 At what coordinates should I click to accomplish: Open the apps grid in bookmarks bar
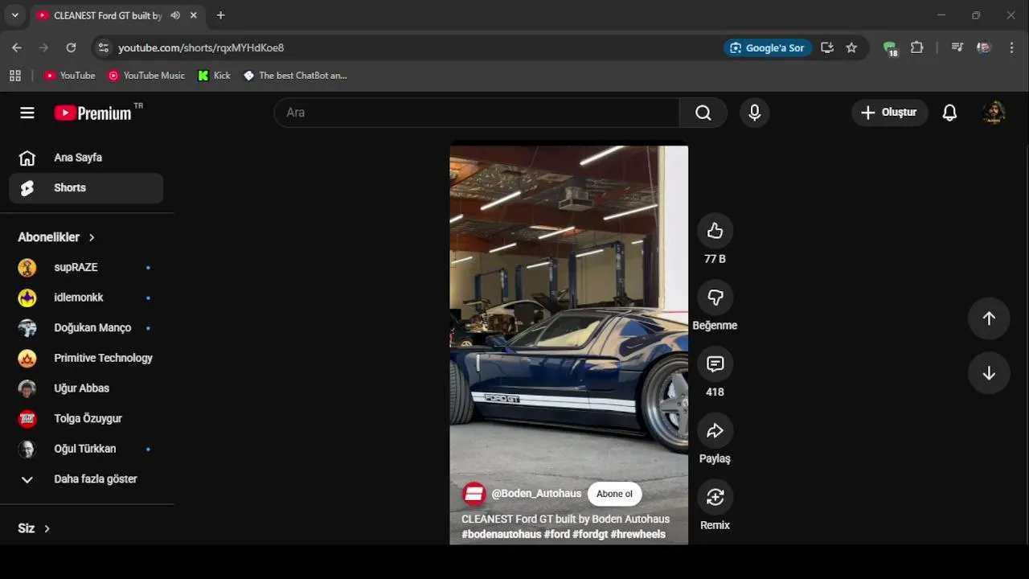[x=15, y=76]
